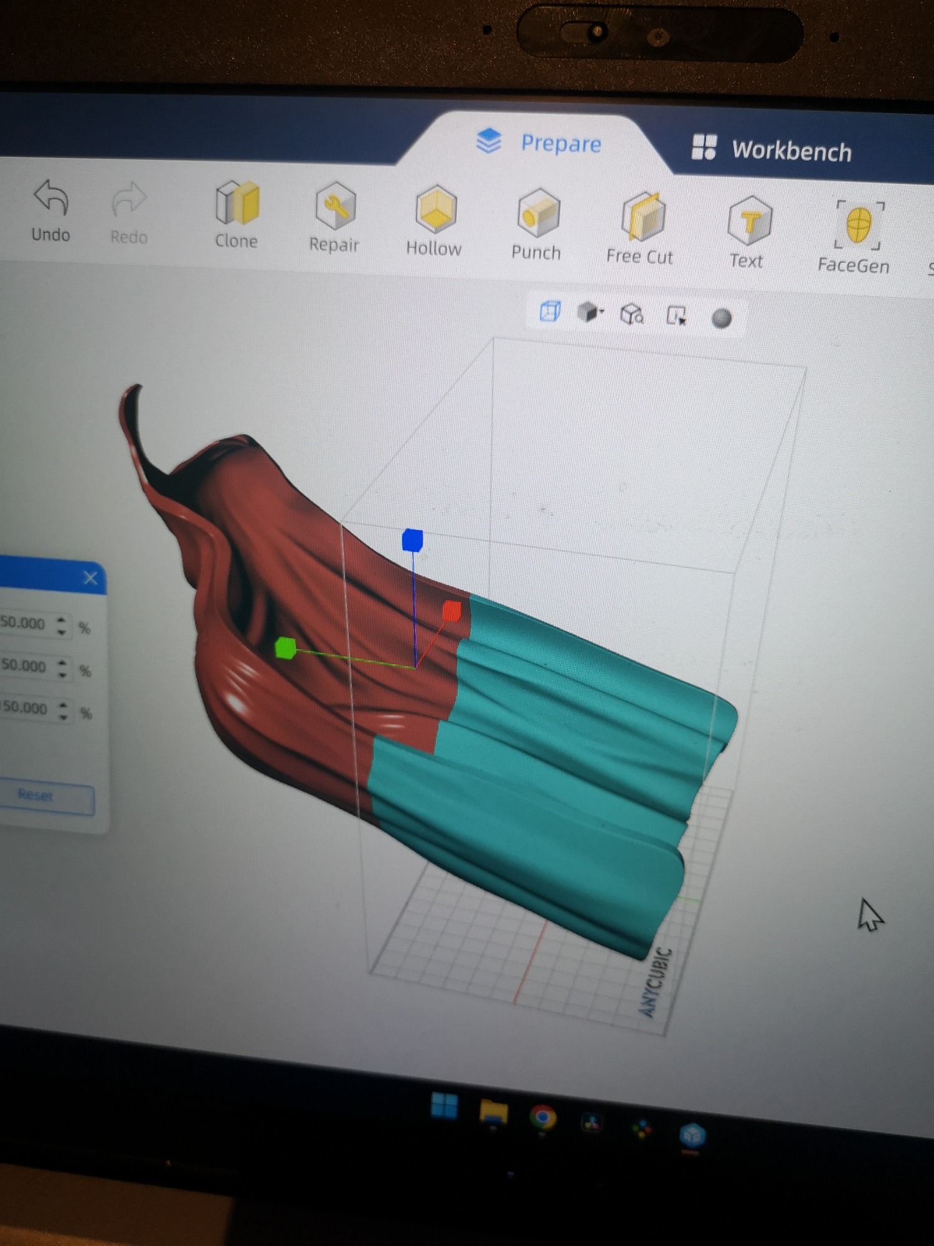Toggle the blue build-volume box view icon
The image size is (934, 1246).
click(549, 311)
